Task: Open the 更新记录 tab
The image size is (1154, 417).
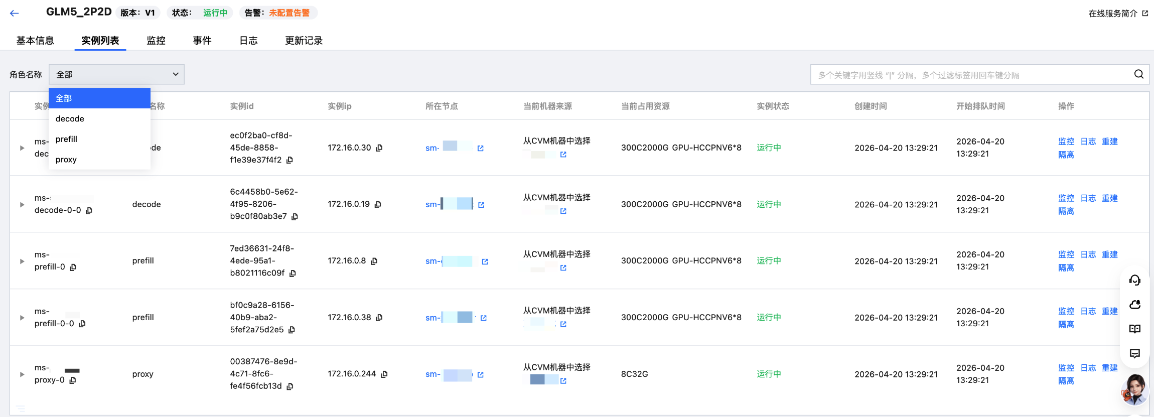Action: click(304, 41)
